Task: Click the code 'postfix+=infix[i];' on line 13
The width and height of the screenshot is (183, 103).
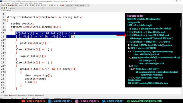Action: pyautogui.click(x=34, y=43)
